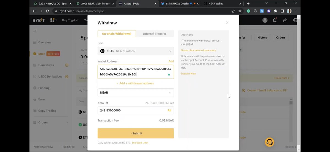Click the arrow icon beside USDC Derivatives

click(x=67, y=77)
